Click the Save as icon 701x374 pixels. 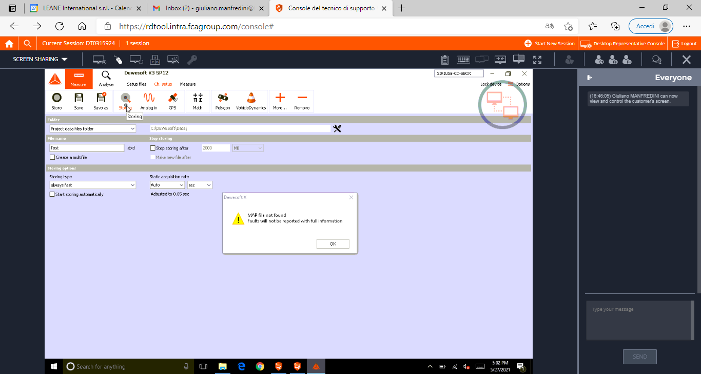tap(101, 98)
